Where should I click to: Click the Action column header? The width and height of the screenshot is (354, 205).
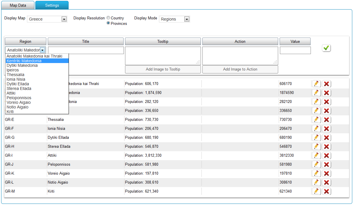coord(240,42)
